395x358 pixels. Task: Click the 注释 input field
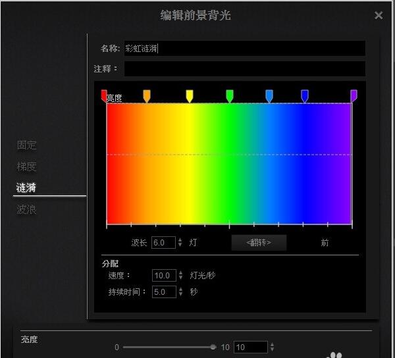245,68
